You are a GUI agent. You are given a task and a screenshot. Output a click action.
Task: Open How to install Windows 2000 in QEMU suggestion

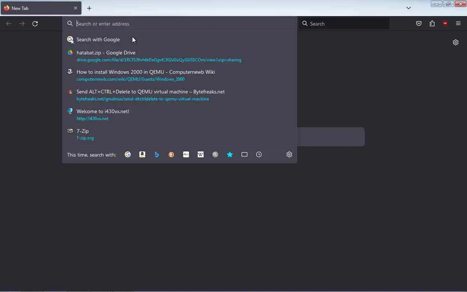pyautogui.click(x=180, y=75)
